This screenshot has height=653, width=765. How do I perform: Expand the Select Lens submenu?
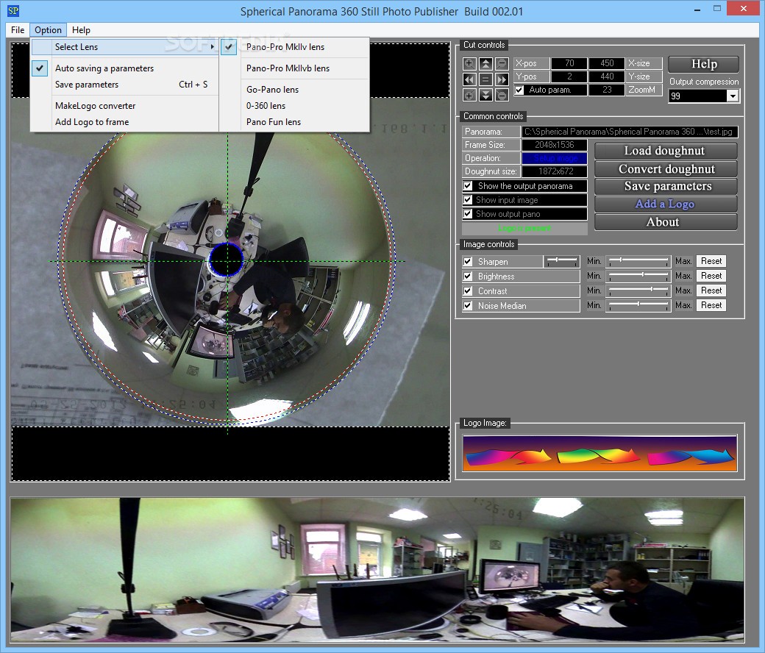pyautogui.click(x=125, y=47)
